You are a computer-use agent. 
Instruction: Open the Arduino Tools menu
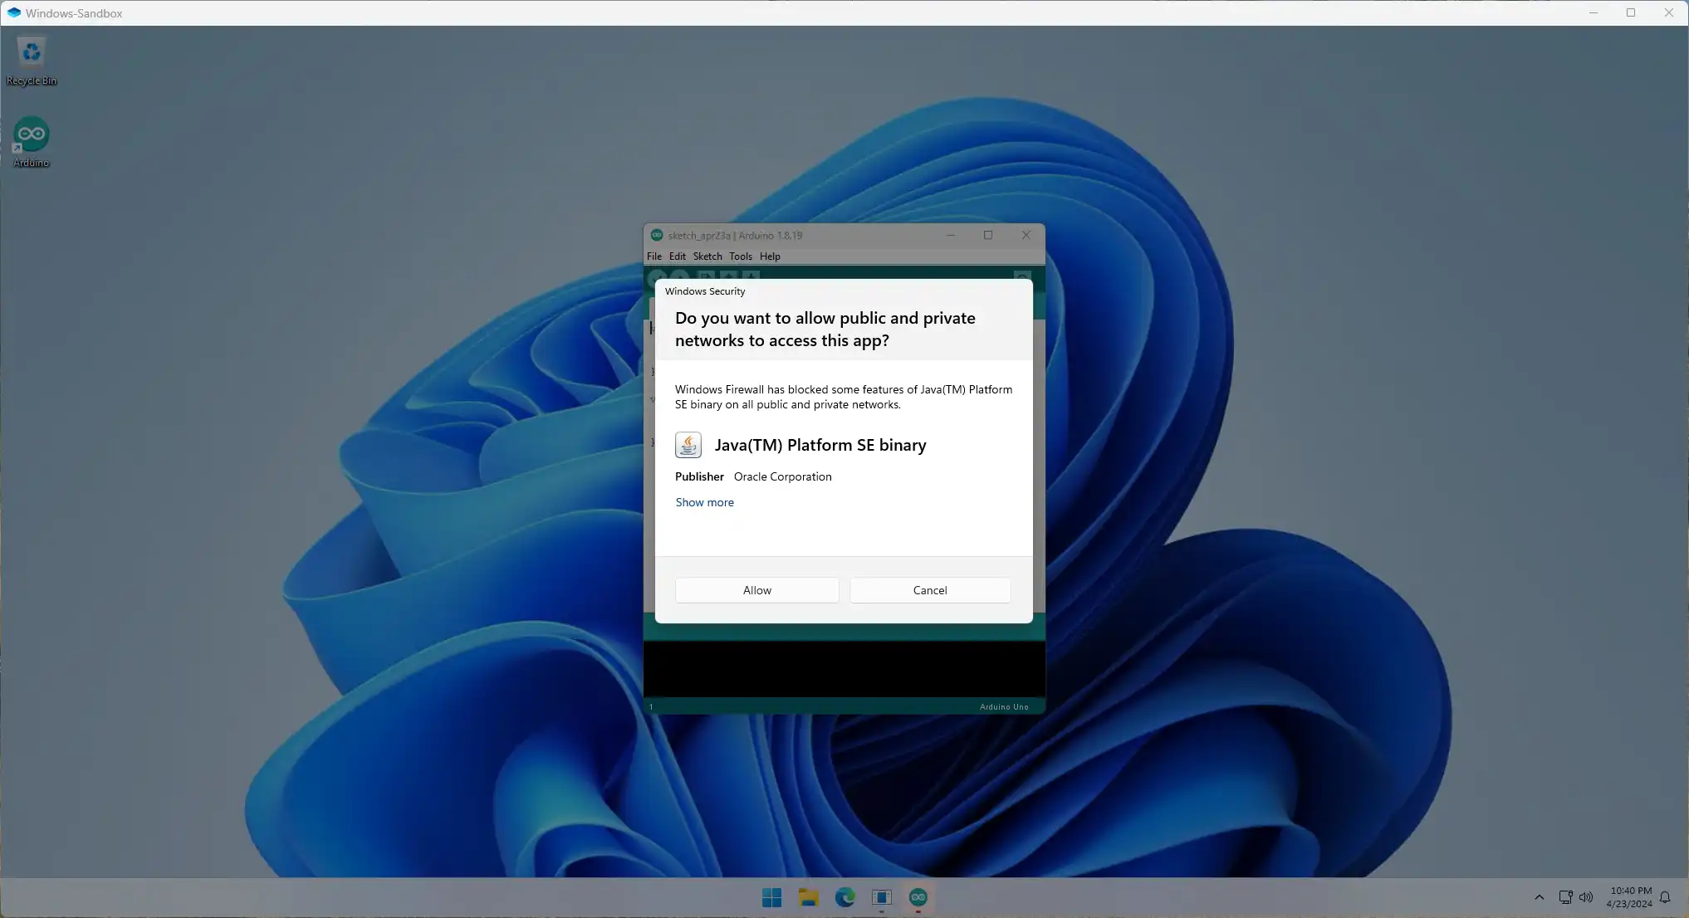click(740, 256)
